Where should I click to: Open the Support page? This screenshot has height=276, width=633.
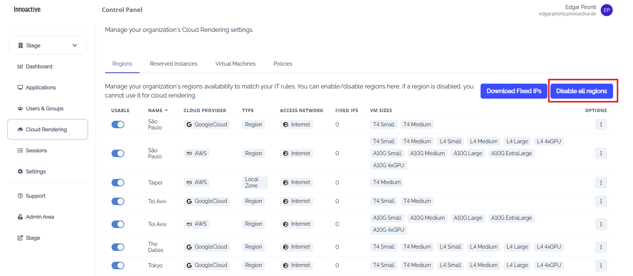click(x=35, y=196)
